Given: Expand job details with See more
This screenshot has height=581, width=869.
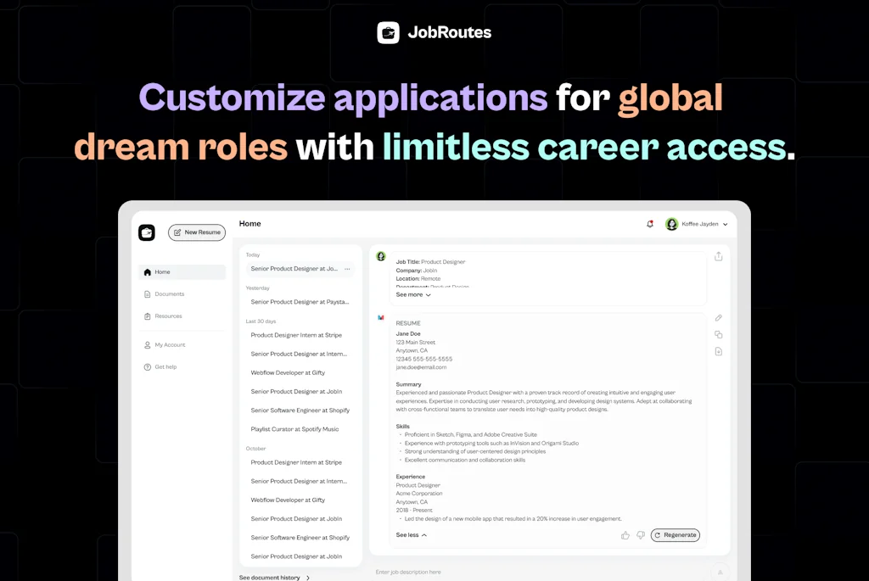Looking at the screenshot, I should pos(411,294).
